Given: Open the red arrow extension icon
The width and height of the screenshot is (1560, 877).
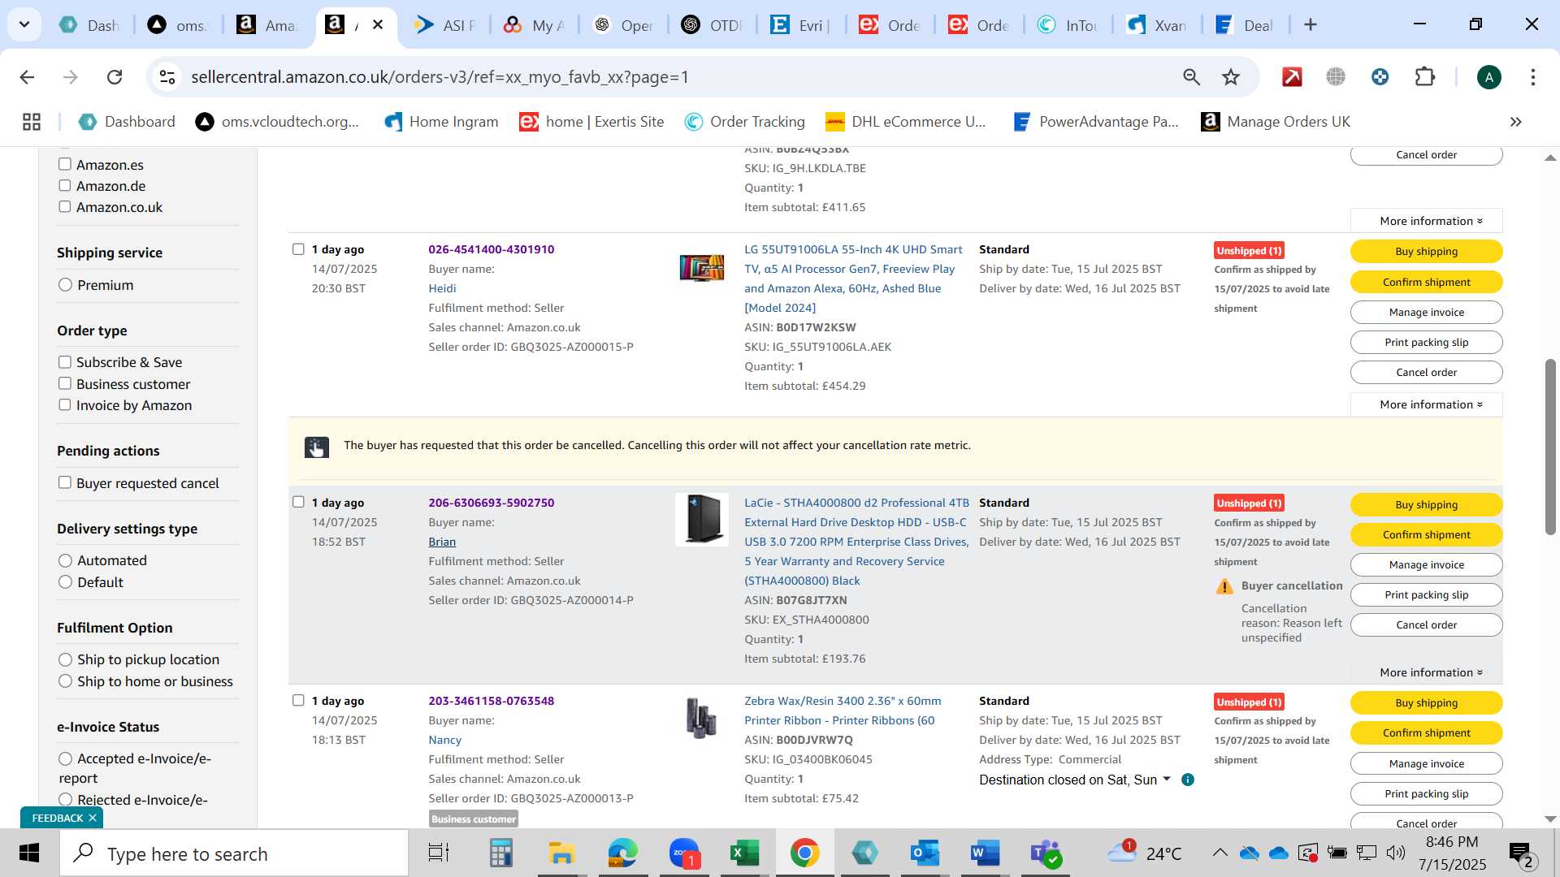Looking at the screenshot, I should [x=1292, y=77].
